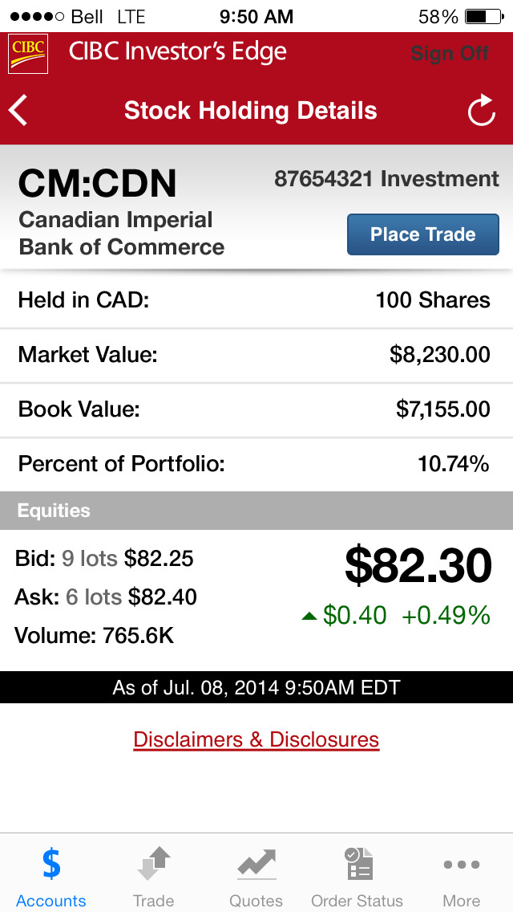Select the Market Value row
513x912 pixels.
pos(256,355)
